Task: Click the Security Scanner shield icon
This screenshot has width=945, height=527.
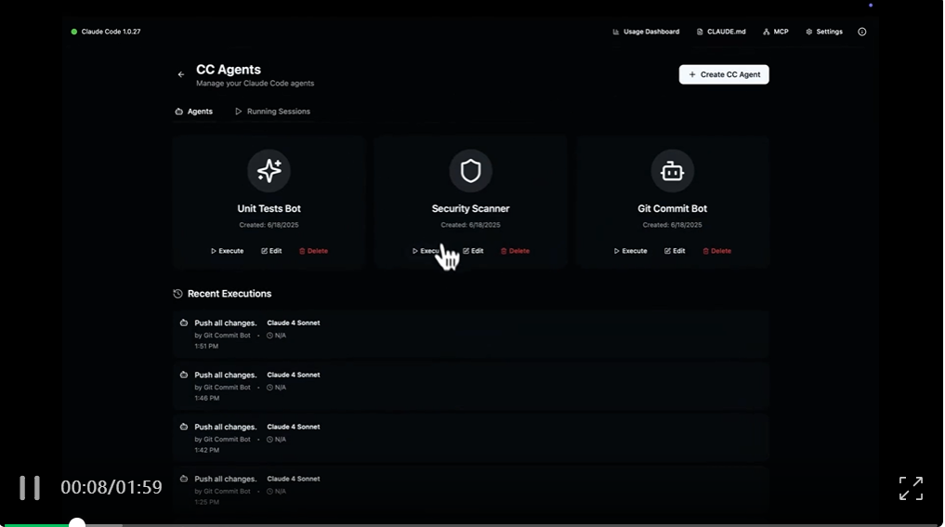Action: [471, 171]
